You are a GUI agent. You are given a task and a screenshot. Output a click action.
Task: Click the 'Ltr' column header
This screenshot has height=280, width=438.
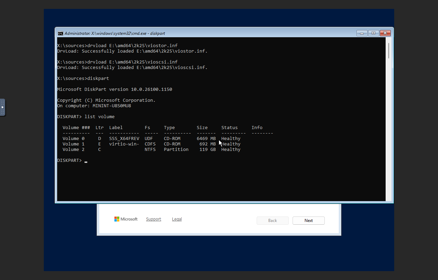point(100,128)
